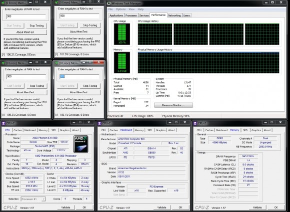
Task: Click the Core Voltage value 1.512 V
Action: pos(60,150)
